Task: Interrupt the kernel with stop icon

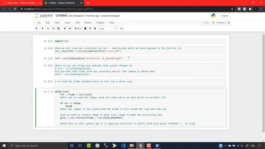Action: (85, 29)
